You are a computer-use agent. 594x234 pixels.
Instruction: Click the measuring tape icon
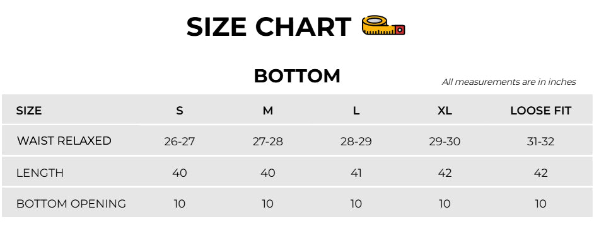tap(383, 26)
